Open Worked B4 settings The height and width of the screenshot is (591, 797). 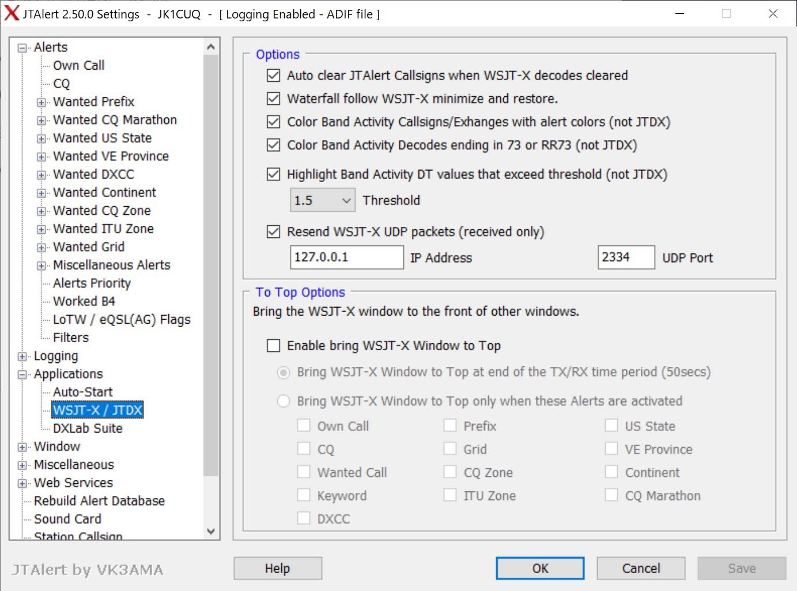(84, 301)
